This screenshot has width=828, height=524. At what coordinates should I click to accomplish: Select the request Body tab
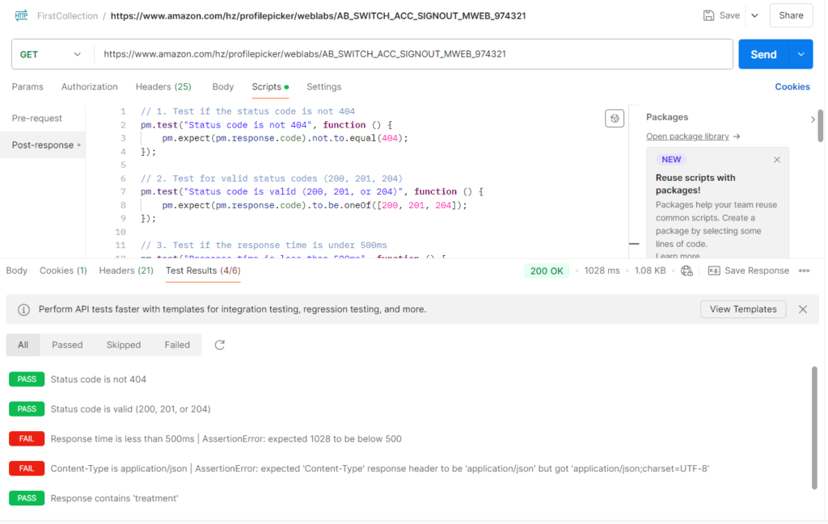223,87
